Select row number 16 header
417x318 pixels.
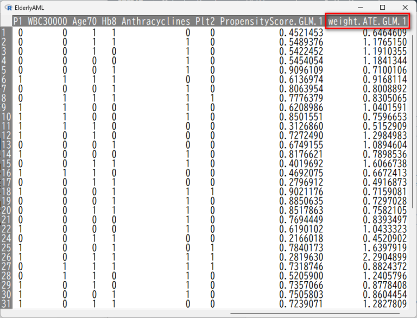5,173
